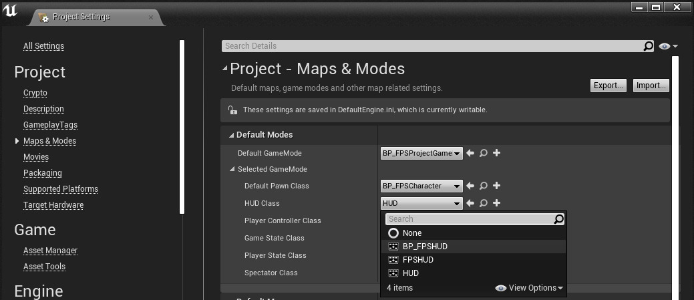This screenshot has width=694, height=300.
Task: Open the Packaging settings link
Action: coord(43,173)
